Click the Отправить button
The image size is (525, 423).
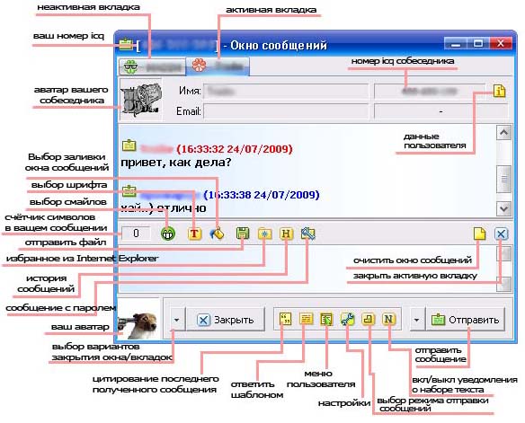pos(465,320)
